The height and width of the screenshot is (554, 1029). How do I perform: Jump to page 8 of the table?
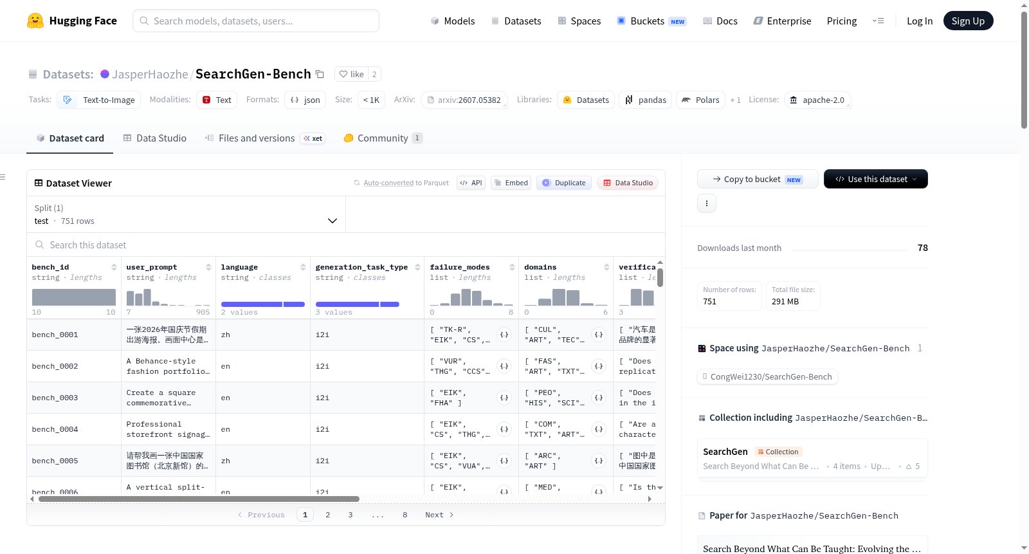tap(405, 515)
